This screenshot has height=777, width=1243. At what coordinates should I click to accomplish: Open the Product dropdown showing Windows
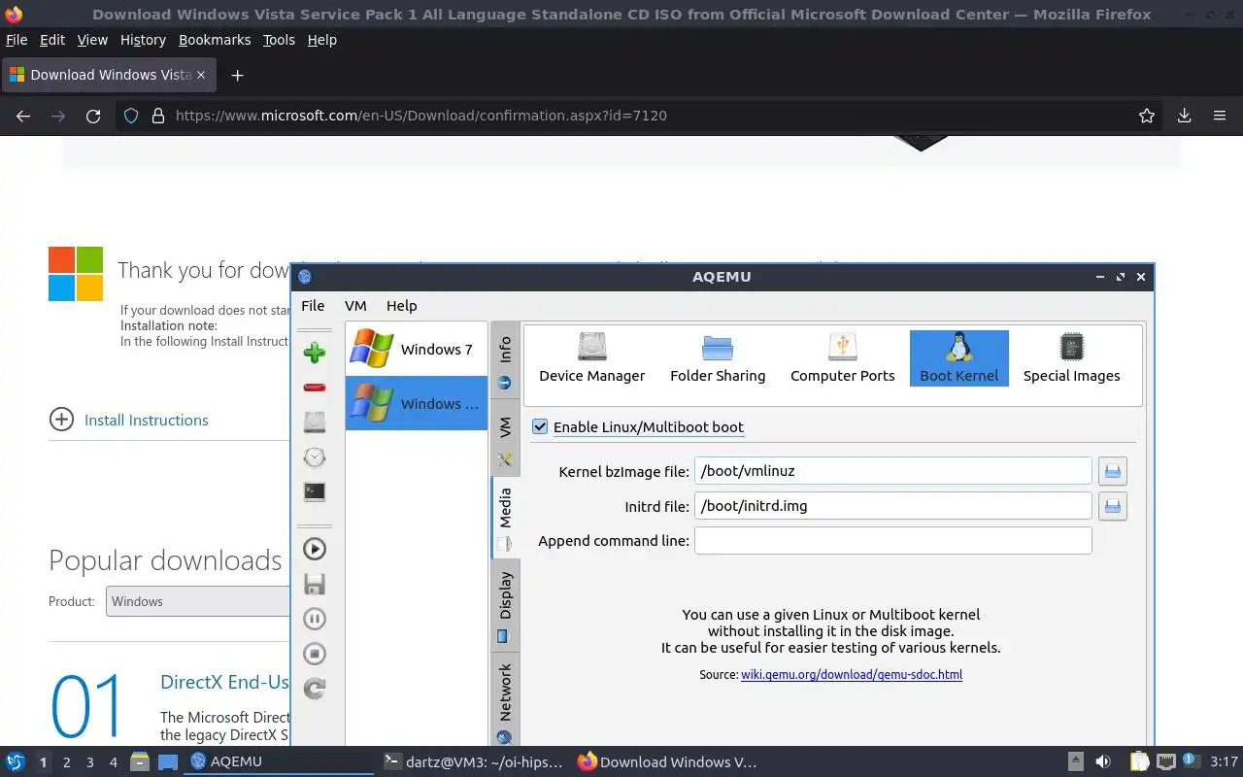click(x=200, y=601)
